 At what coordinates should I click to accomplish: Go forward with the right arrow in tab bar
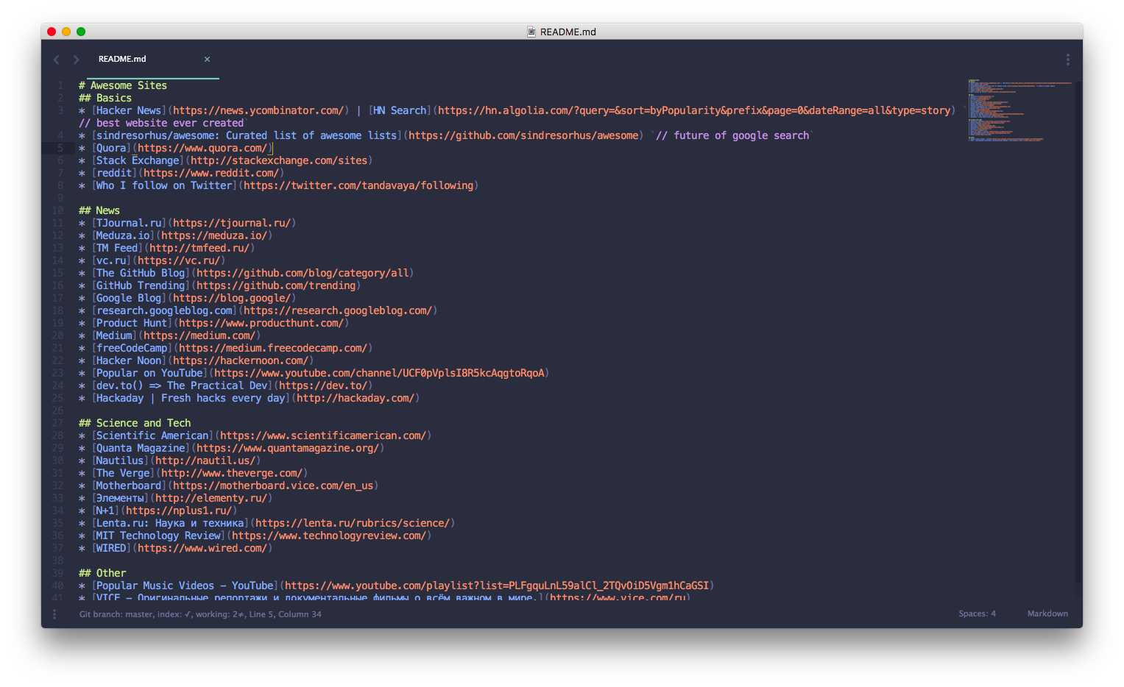tap(76, 60)
